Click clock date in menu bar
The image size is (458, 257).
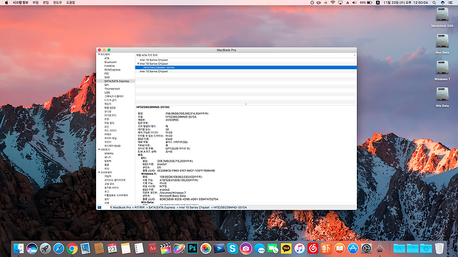tap(405, 3)
